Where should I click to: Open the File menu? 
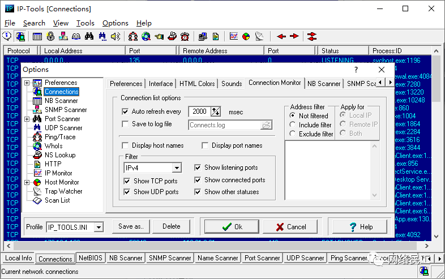click(x=10, y=23)
